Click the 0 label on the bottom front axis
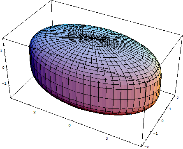This screenshot has height=149, width=183. (69, 125)
